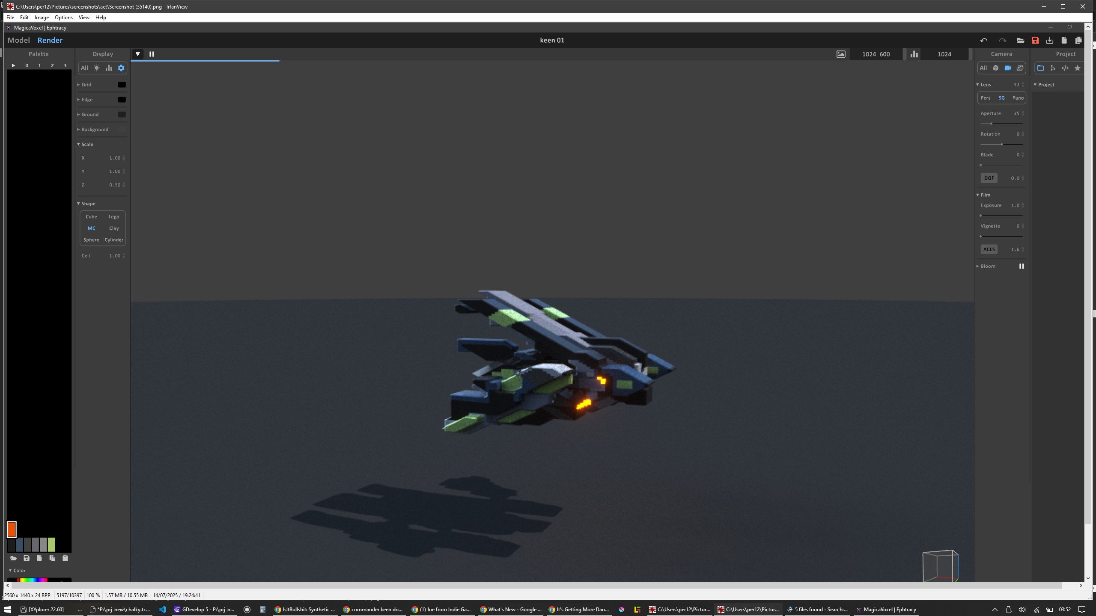Click All in the Camera panel
Viewport: 1096px width, 616px height.
pyautogui.click(x=983, y=68)
